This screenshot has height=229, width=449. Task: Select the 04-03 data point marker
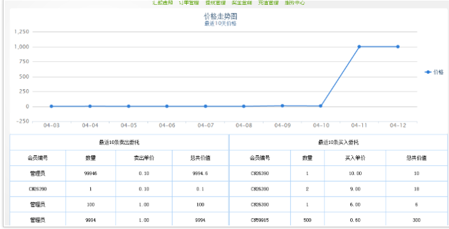[51, 106]
